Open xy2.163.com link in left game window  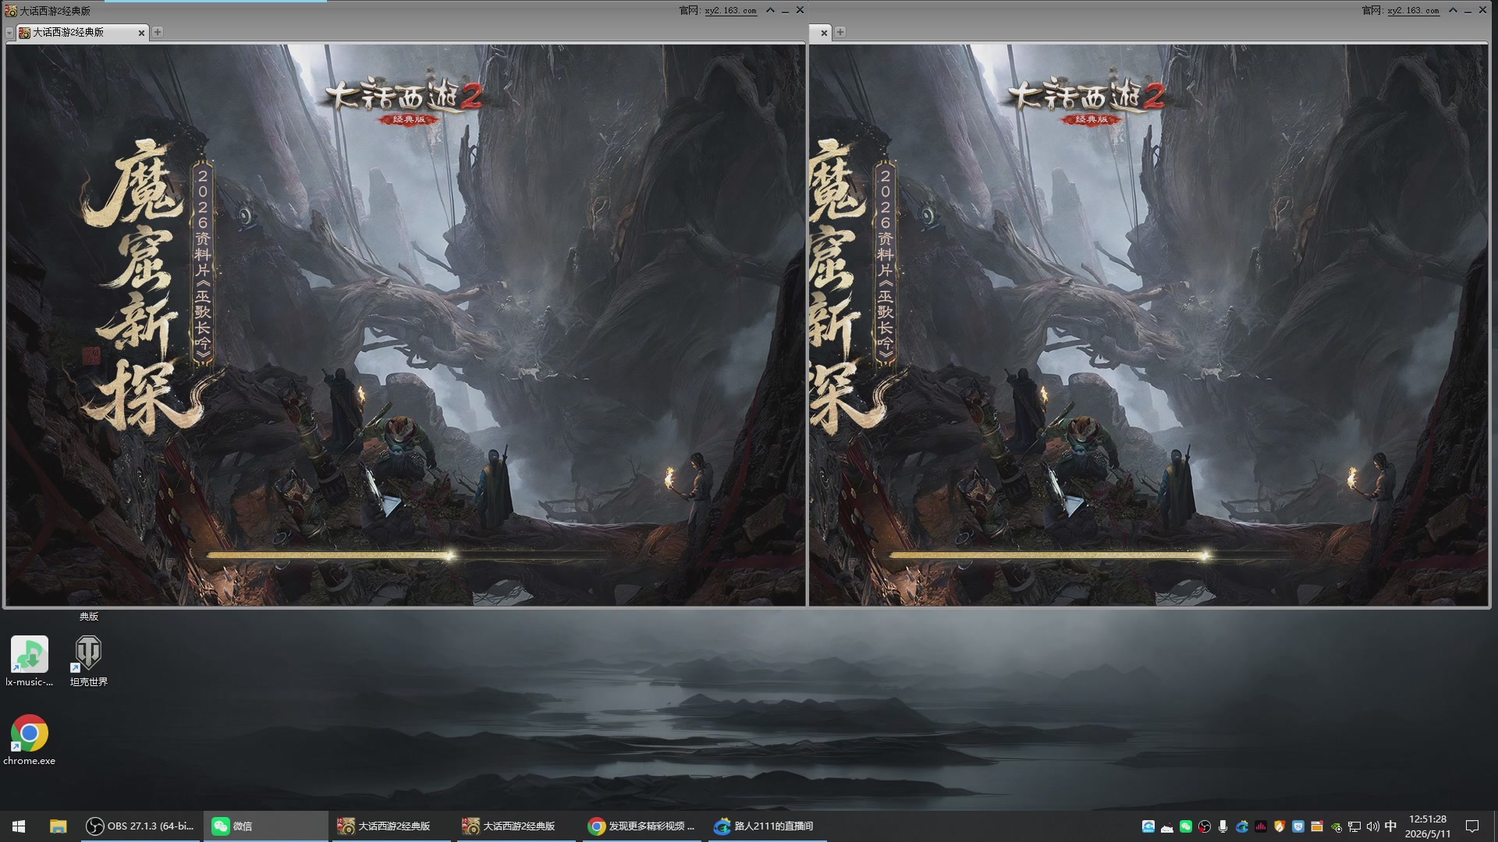click(x=730, y=11)
